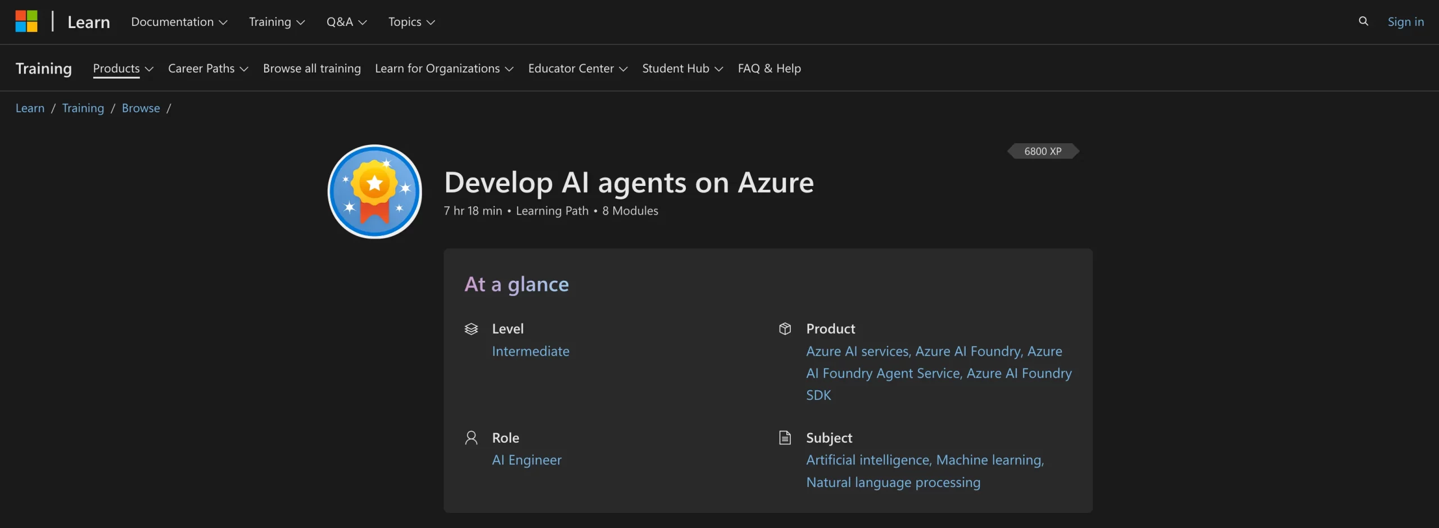Image resolution: width=1439 pixels, height=528 pixels.
Task: Click the Microsoft logo icon
Action: pyautogui.click(x=26, y=21)
